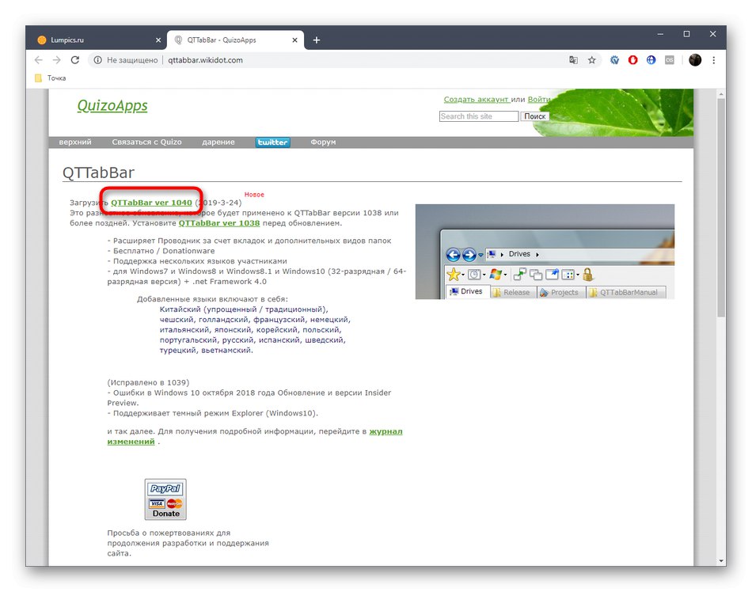The image size is (752, 592).
Task: Click the text 'Бесплатно / Donationware'
Action: point(164,251)
